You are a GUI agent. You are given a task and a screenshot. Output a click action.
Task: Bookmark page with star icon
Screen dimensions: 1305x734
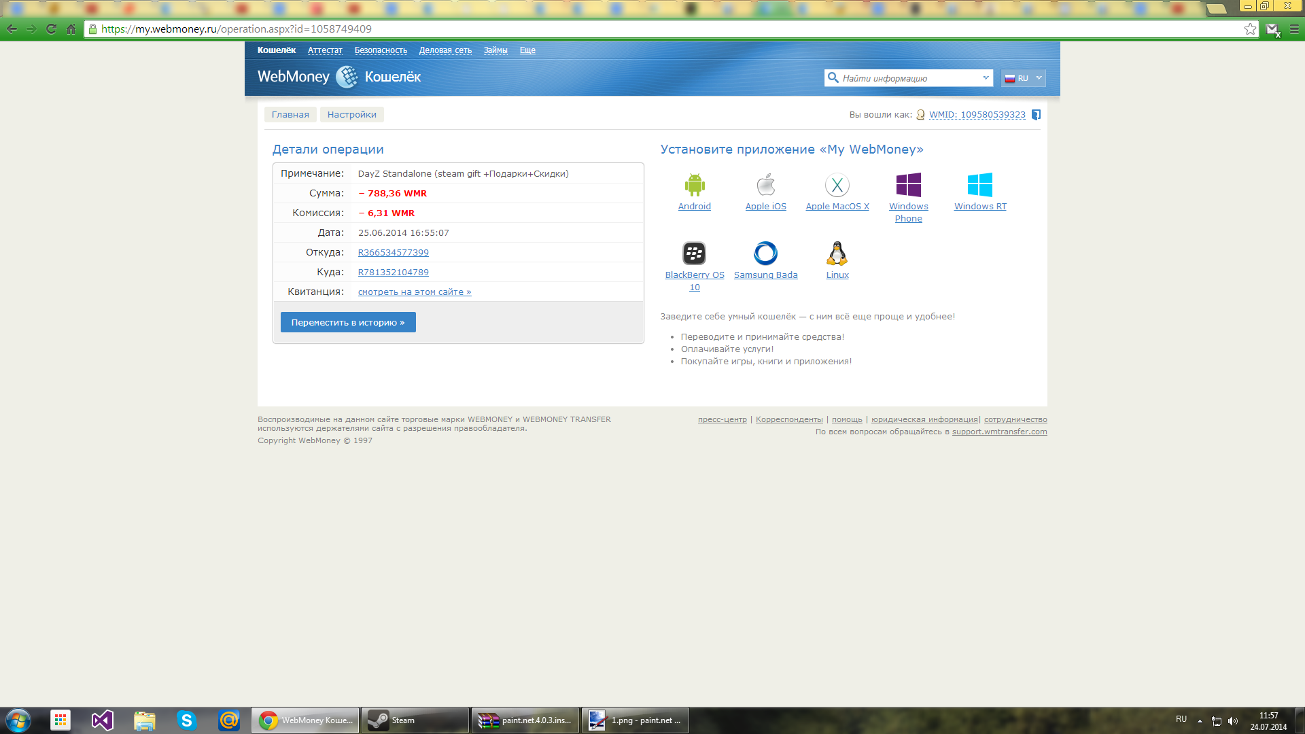click(x=1250, y=29)
